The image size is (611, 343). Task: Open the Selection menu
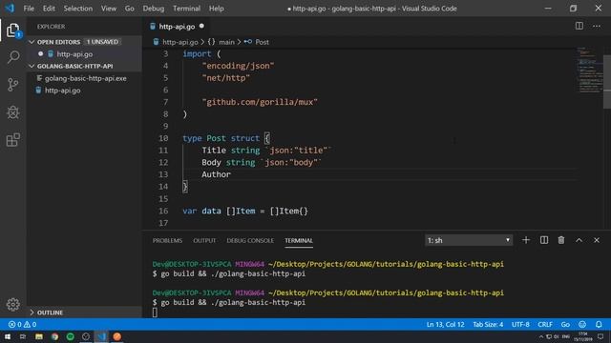click(x=78, y=9)
